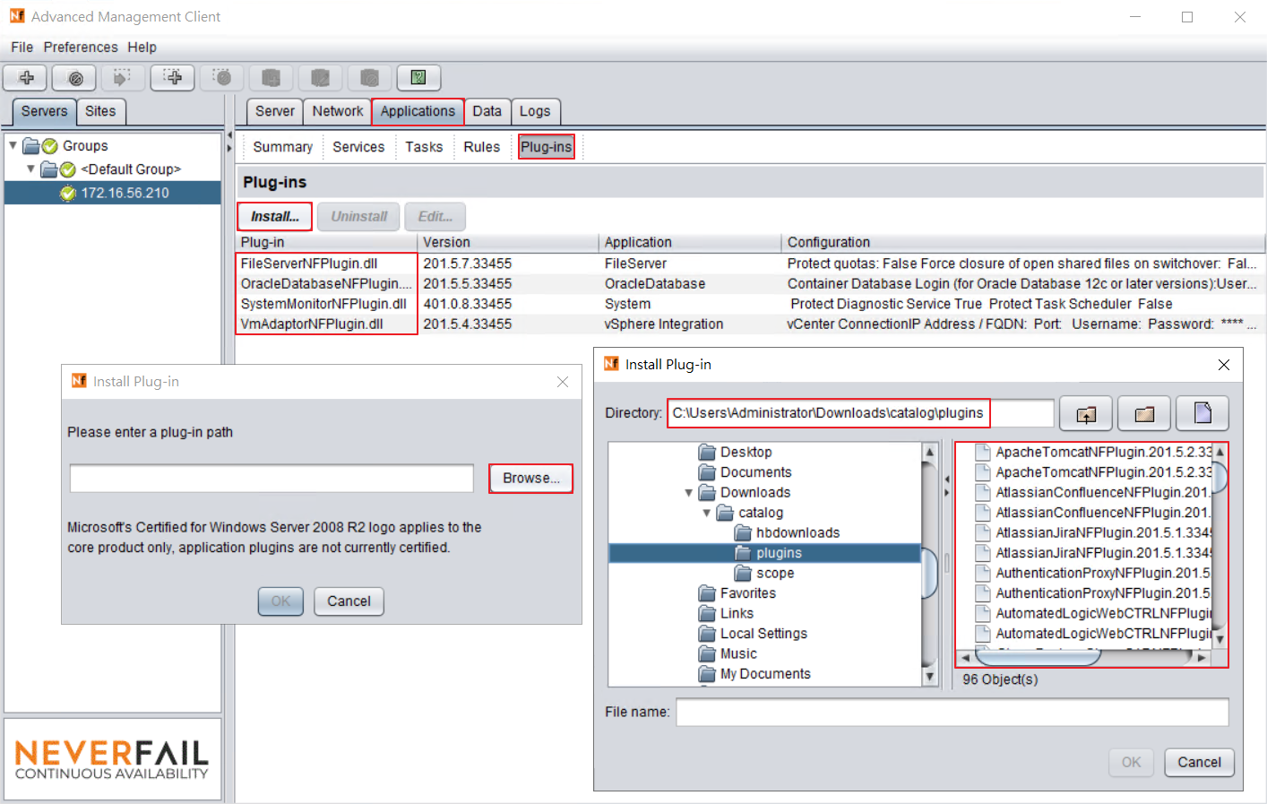
Task: Select the plugins folder in directory tree
Action: [x=764, y=553]
